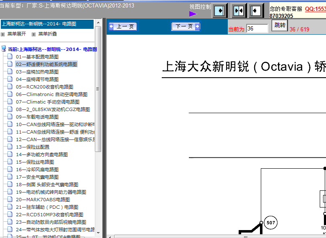Viewport: 326px width, 238px height.
Task: Open 20—MARK70ABS电路图
Action: point(43,200)
